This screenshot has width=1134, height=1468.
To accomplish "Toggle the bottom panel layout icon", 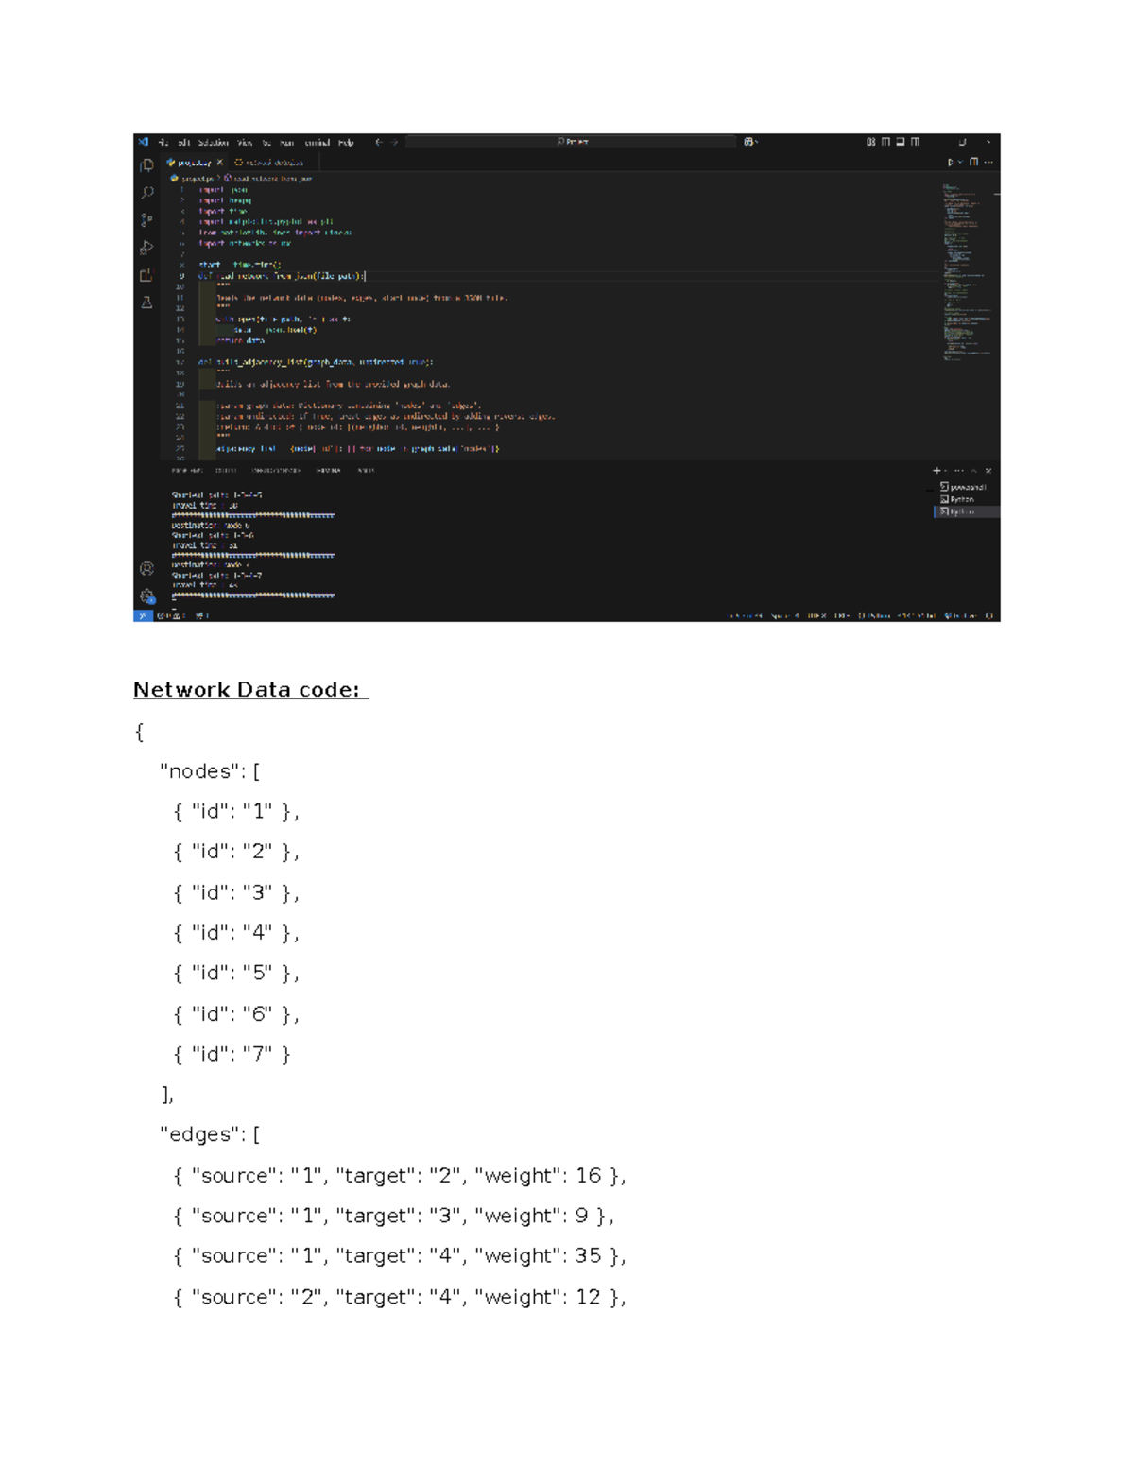I will pos(901,142).
